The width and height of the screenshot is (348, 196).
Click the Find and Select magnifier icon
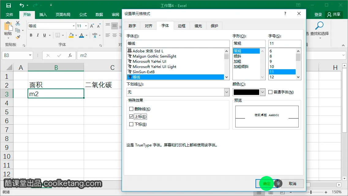point(319,26)
